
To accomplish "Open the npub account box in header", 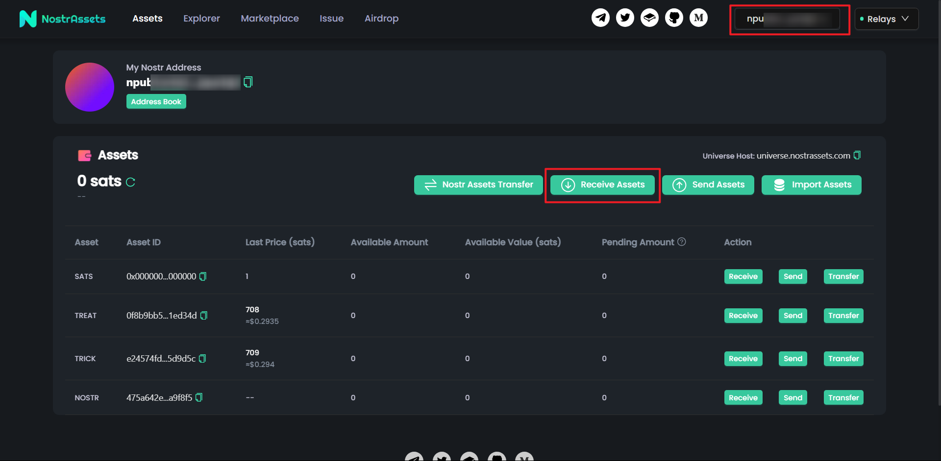I will [787, 19].
